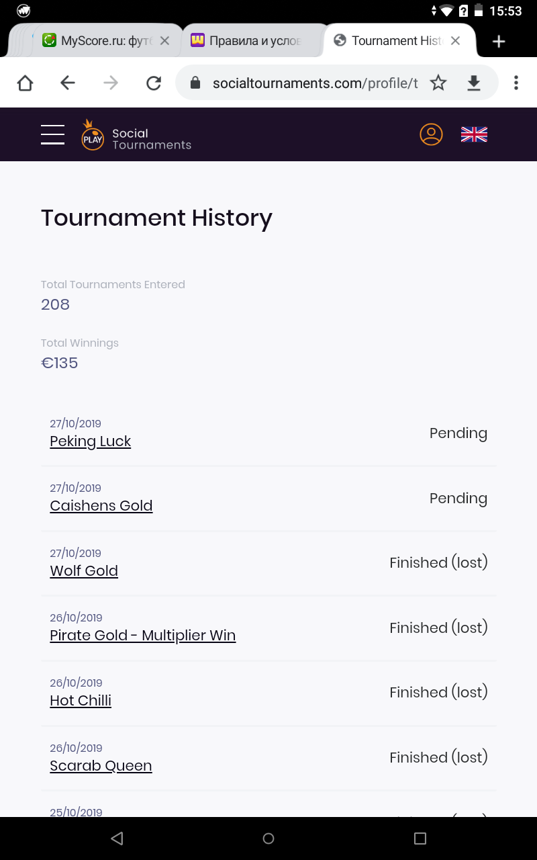Bookmark page with the star icon
Viewport: 537px width, 860px height.
click(x=438, y=83)
